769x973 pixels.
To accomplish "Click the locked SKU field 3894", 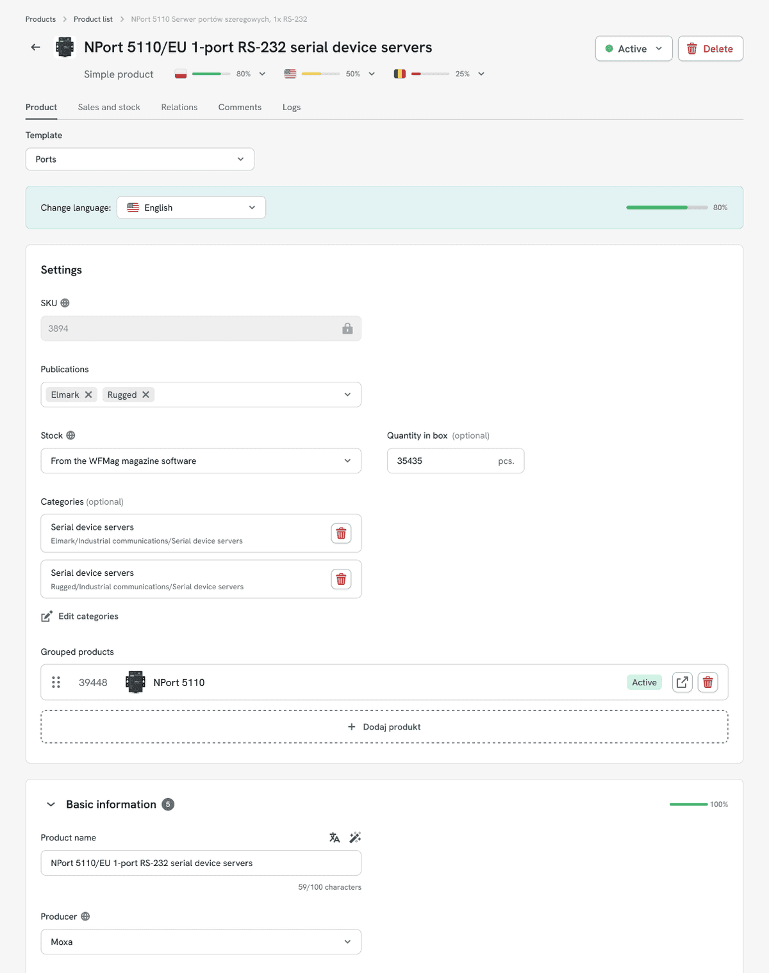I will click(x=201, y=329).
